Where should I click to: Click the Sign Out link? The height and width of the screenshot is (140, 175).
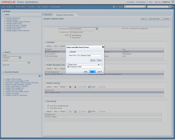(158, 2)
